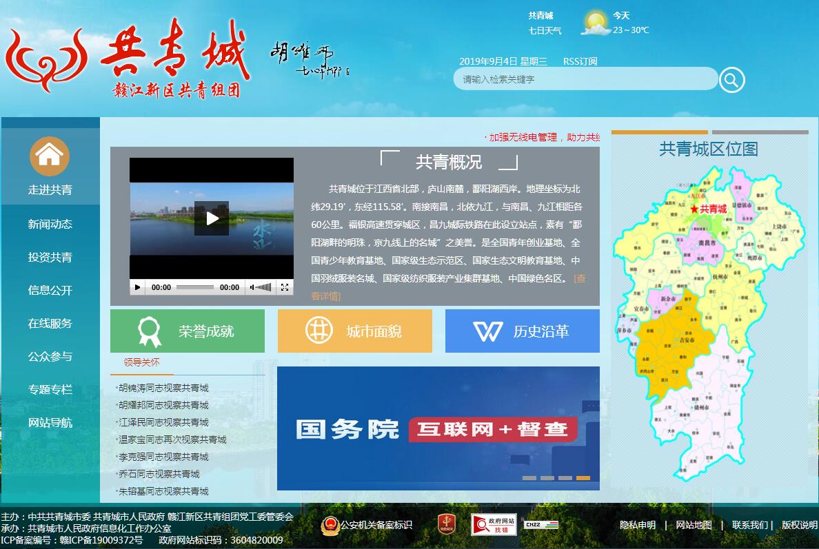Click the CNZZ statistics icon

(x=540, y=525)
